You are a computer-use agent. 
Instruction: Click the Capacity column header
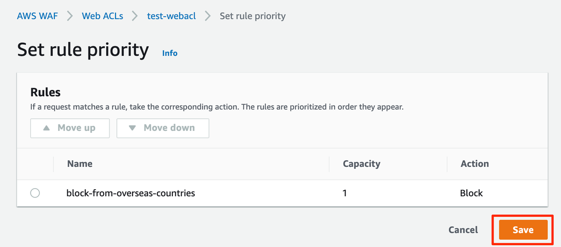point(361,164)
